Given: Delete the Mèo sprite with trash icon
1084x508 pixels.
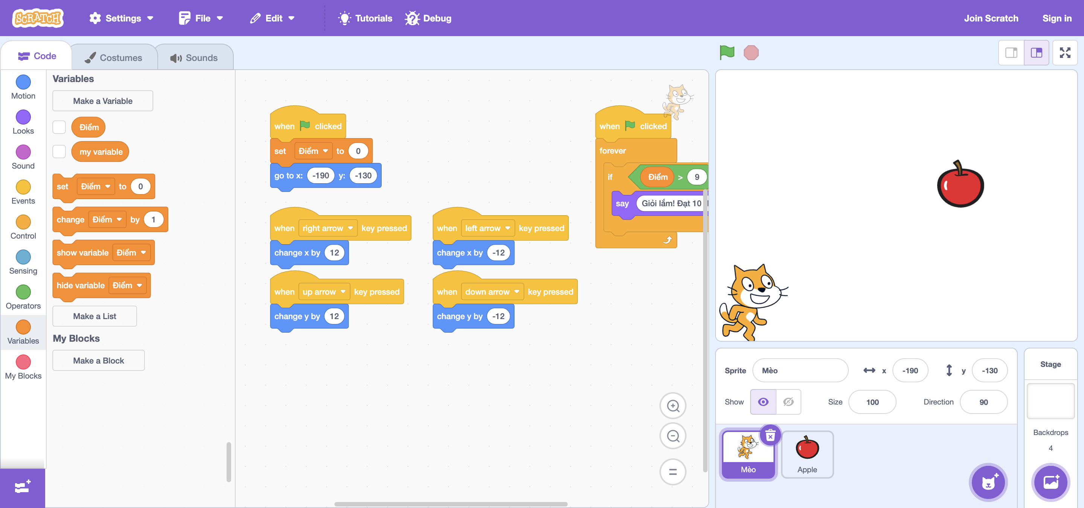Looking at the screenshot, I should (x=770, y=435).
